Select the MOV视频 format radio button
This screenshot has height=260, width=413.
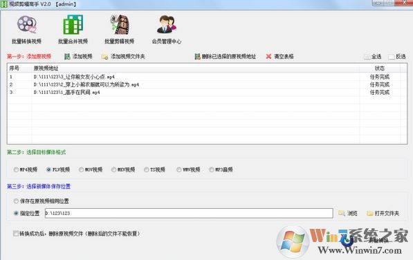point(81,169)
